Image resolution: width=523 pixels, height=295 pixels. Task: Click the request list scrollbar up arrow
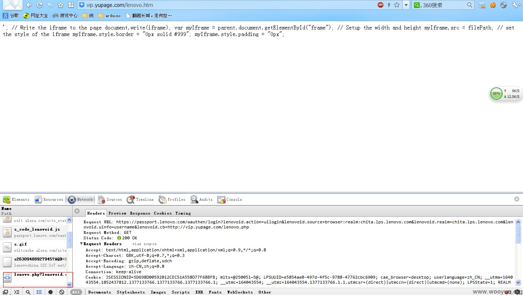click(x=69, y=220)
